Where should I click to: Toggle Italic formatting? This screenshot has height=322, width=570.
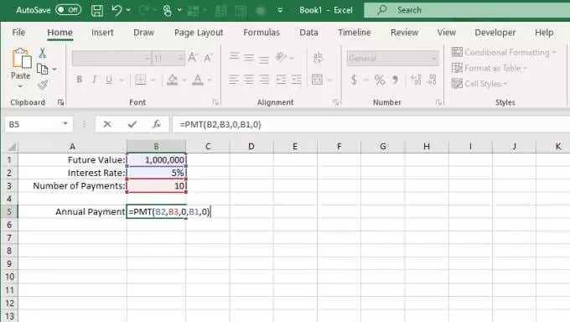(94, 80)
